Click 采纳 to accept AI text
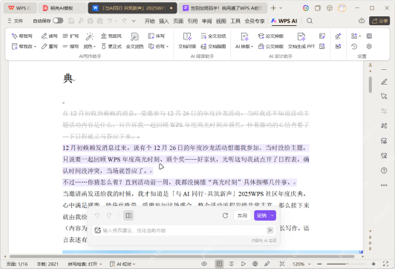Viewport: 395px width, 269px height. pos(262,215)
